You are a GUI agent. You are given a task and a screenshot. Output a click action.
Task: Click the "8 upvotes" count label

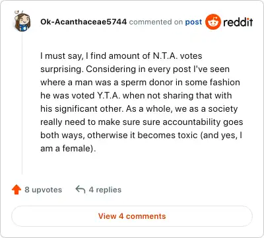click(44, 190)
